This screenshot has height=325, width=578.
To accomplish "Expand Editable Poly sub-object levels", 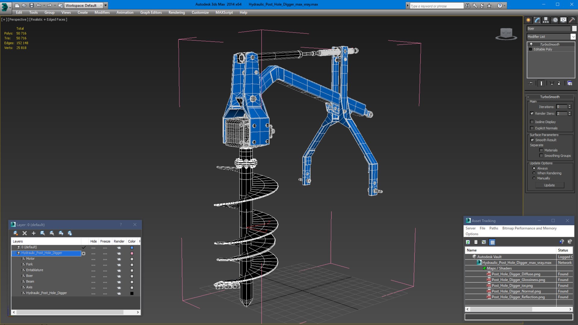I will (x=530, y=49).
